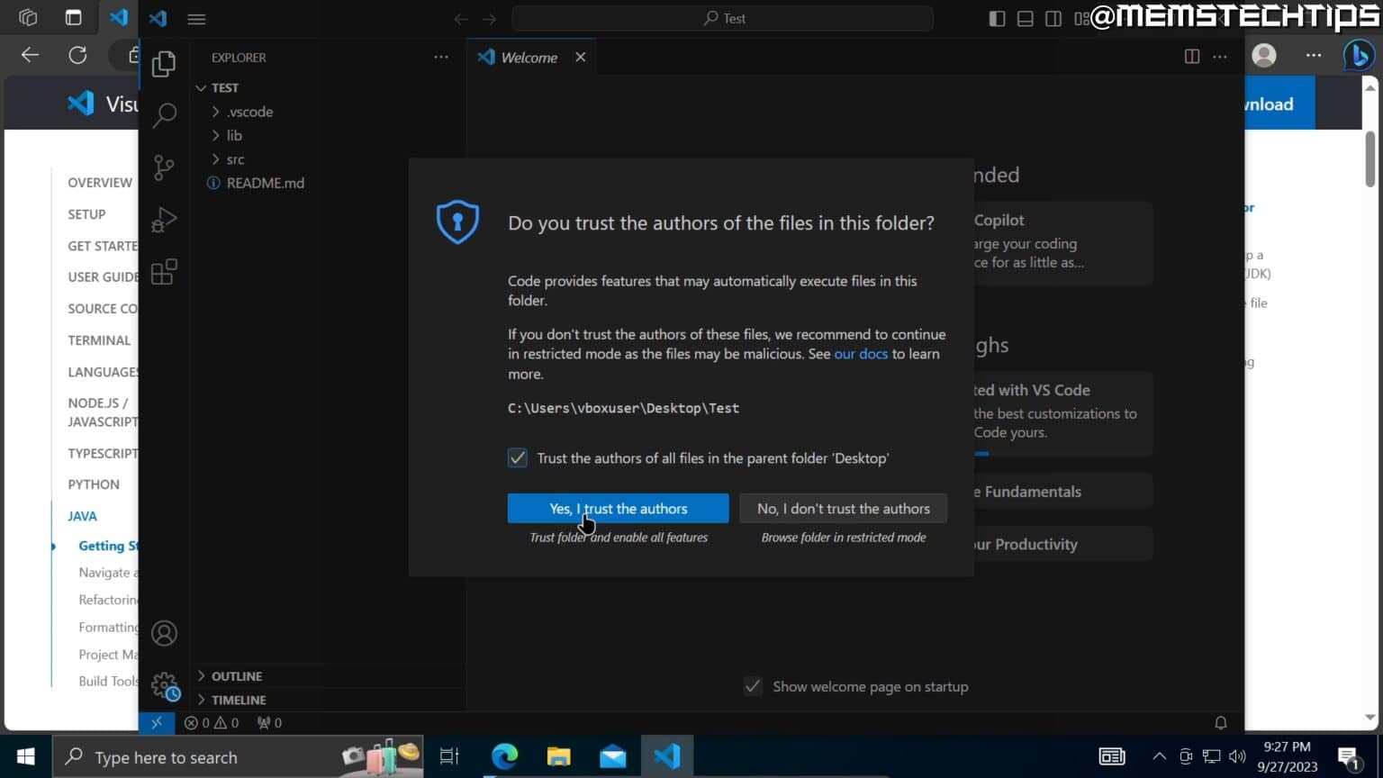Open Task View on the taskbar
The width and height of the screenshot is (1383, 778).
[x=449, y=757]
